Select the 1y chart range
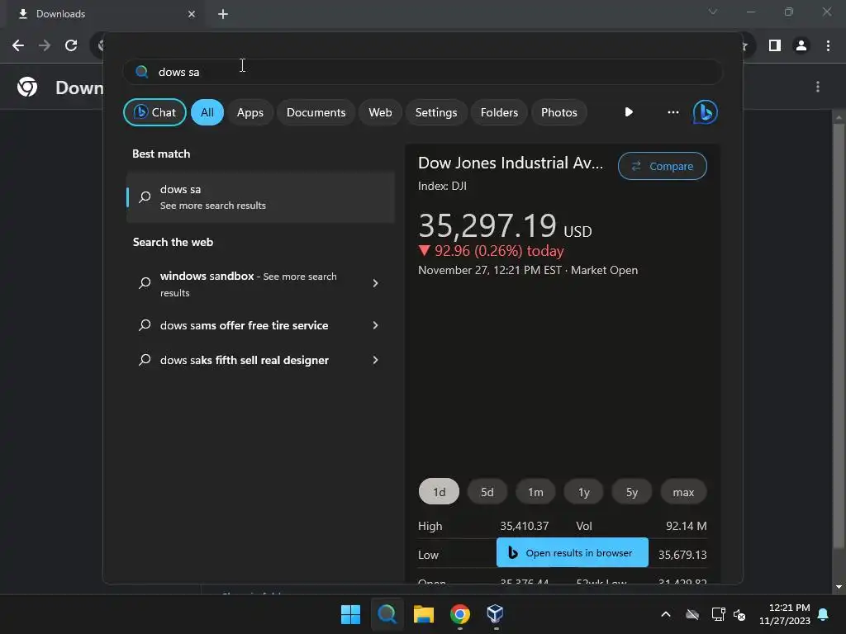This screenshot has height=634, width=846. (584, 492)
